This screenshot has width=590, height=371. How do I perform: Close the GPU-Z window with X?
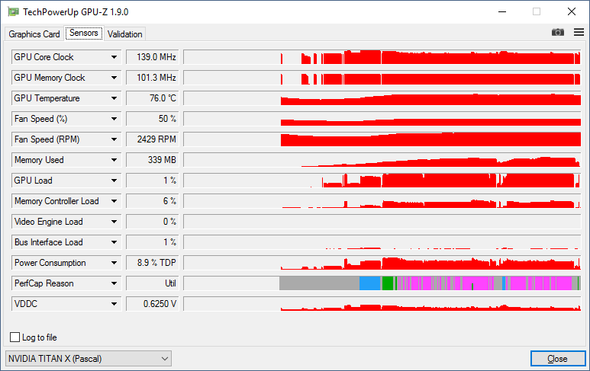point(572,11)
